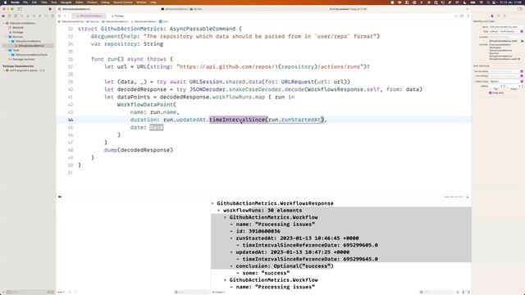
Task: Open file Type dropdown in inspector
Action: point(506,31)
